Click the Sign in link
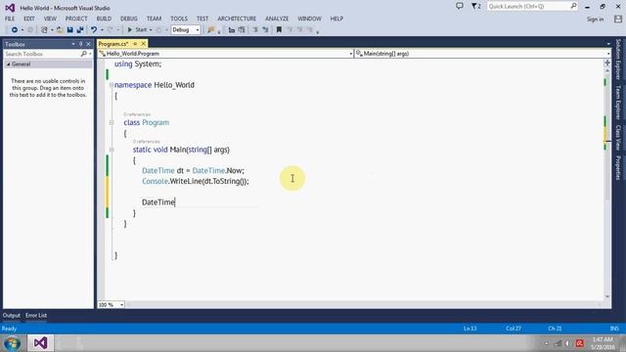Screen dimensions: 626x352 coord(596,20)
